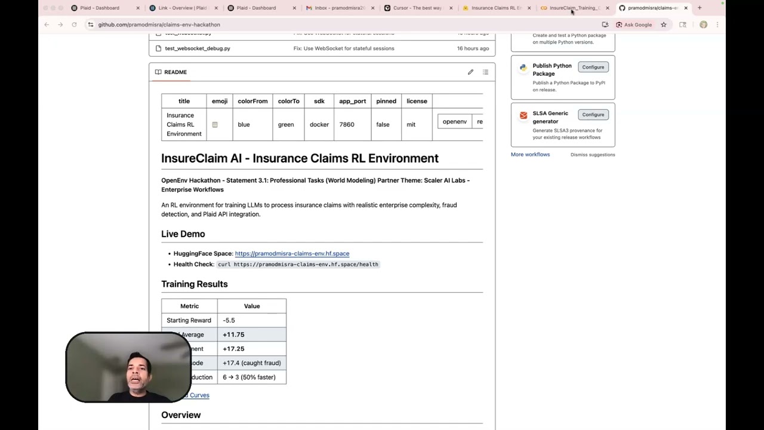Screen dimensions: 764x430
Task: Open a new browser tab
Action: [x=700, y=8]
